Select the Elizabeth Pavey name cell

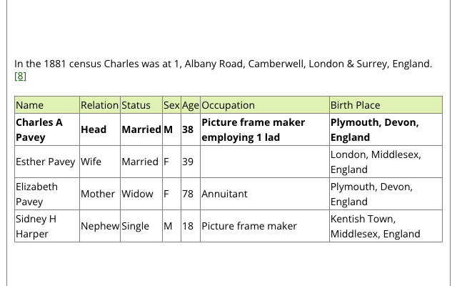[x=47, y=194]
